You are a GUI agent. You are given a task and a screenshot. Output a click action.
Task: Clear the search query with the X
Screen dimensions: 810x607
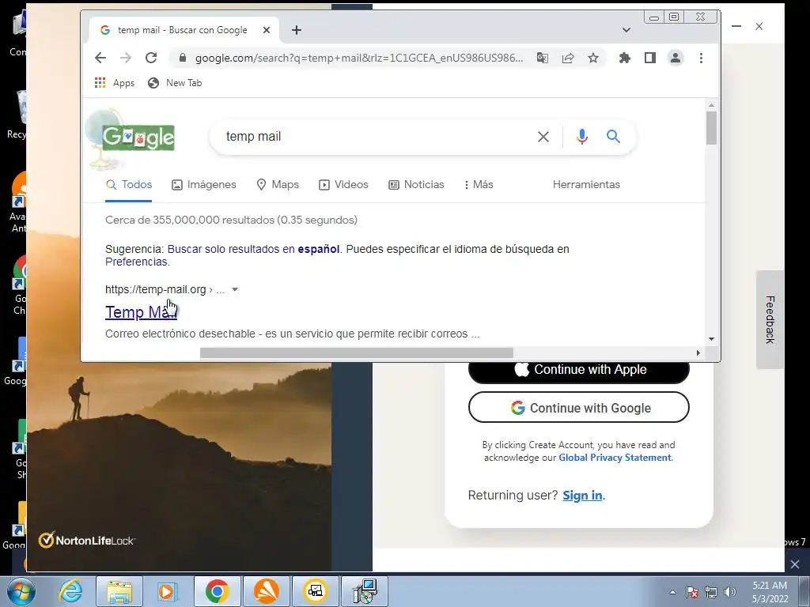(x=543, y=136)
